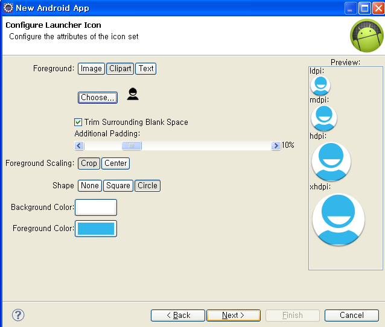
Task: Maximize the New Android App window
Action: 365,8
